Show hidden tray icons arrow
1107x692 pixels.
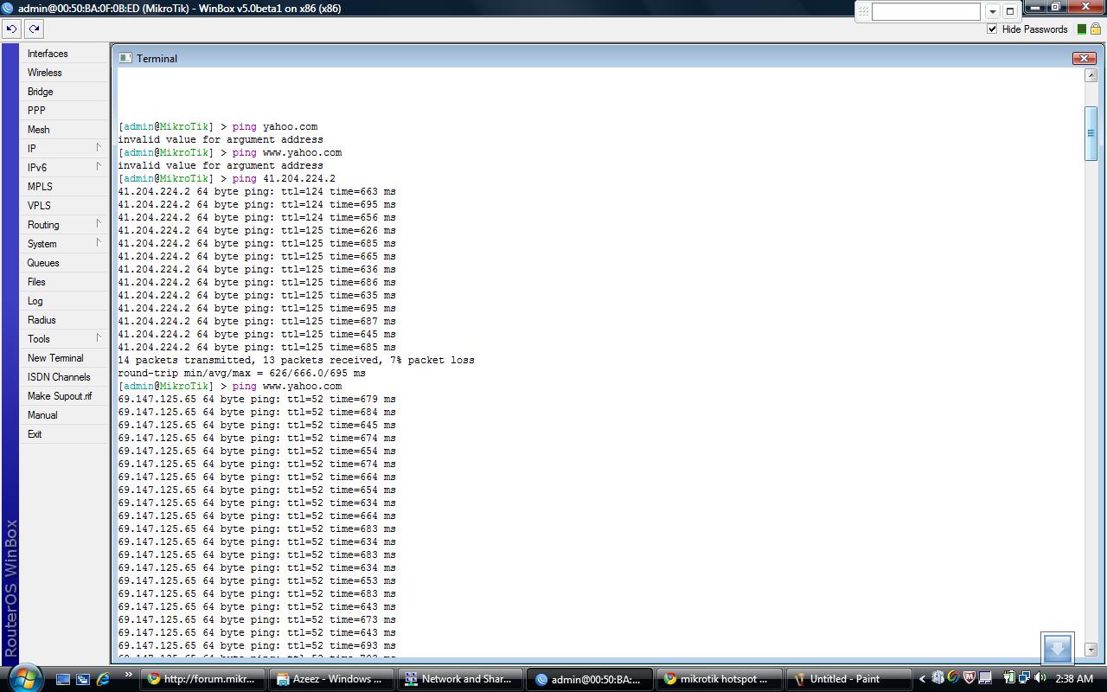pyautogui.click(x=922, y=679)
